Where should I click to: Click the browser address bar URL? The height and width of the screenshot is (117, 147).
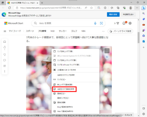point(51,8)
